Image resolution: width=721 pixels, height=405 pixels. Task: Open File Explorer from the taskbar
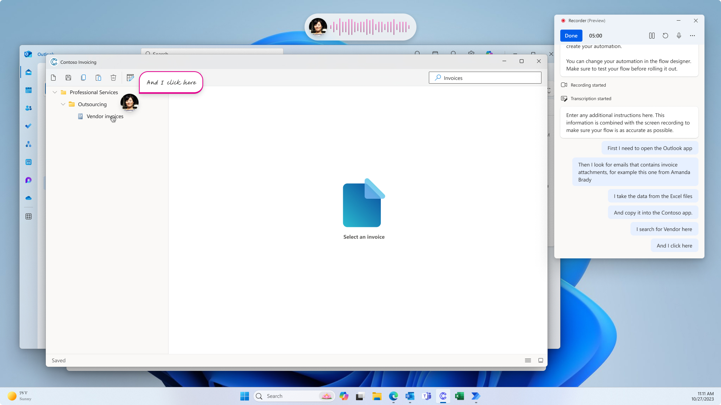(x=377, y=396)
